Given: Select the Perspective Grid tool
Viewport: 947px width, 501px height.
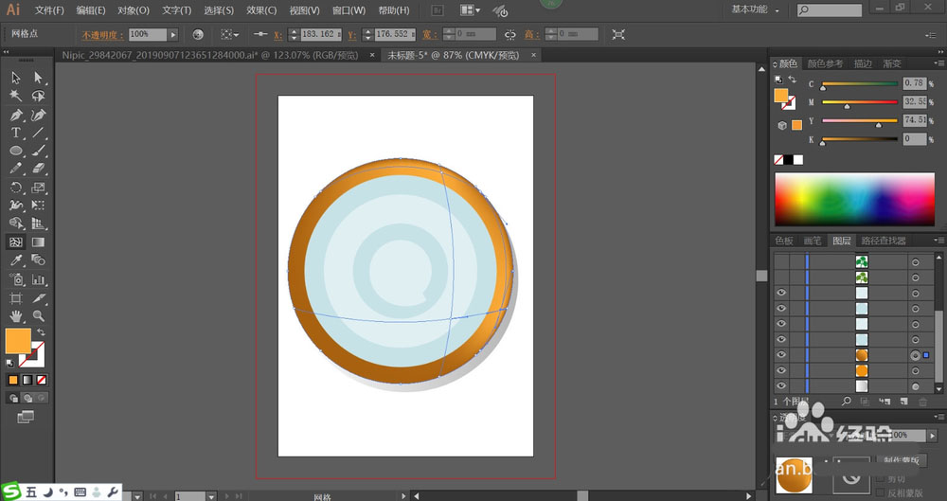Looking at the screenshot, I should click(39, 224).
